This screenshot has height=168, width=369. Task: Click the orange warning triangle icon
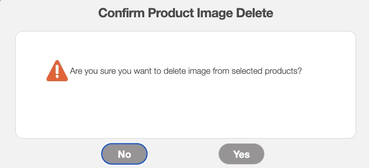click(57, 71)
